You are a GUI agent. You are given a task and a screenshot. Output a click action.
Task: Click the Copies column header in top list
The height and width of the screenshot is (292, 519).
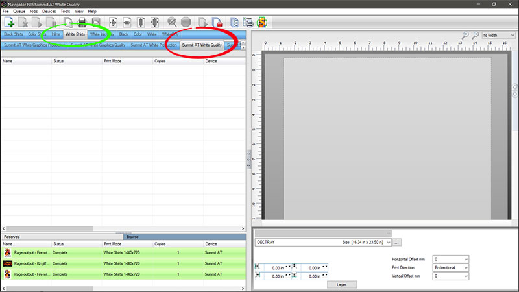tap(178, 61)
